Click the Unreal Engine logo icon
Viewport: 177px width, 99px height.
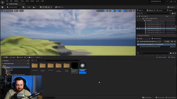2,2
